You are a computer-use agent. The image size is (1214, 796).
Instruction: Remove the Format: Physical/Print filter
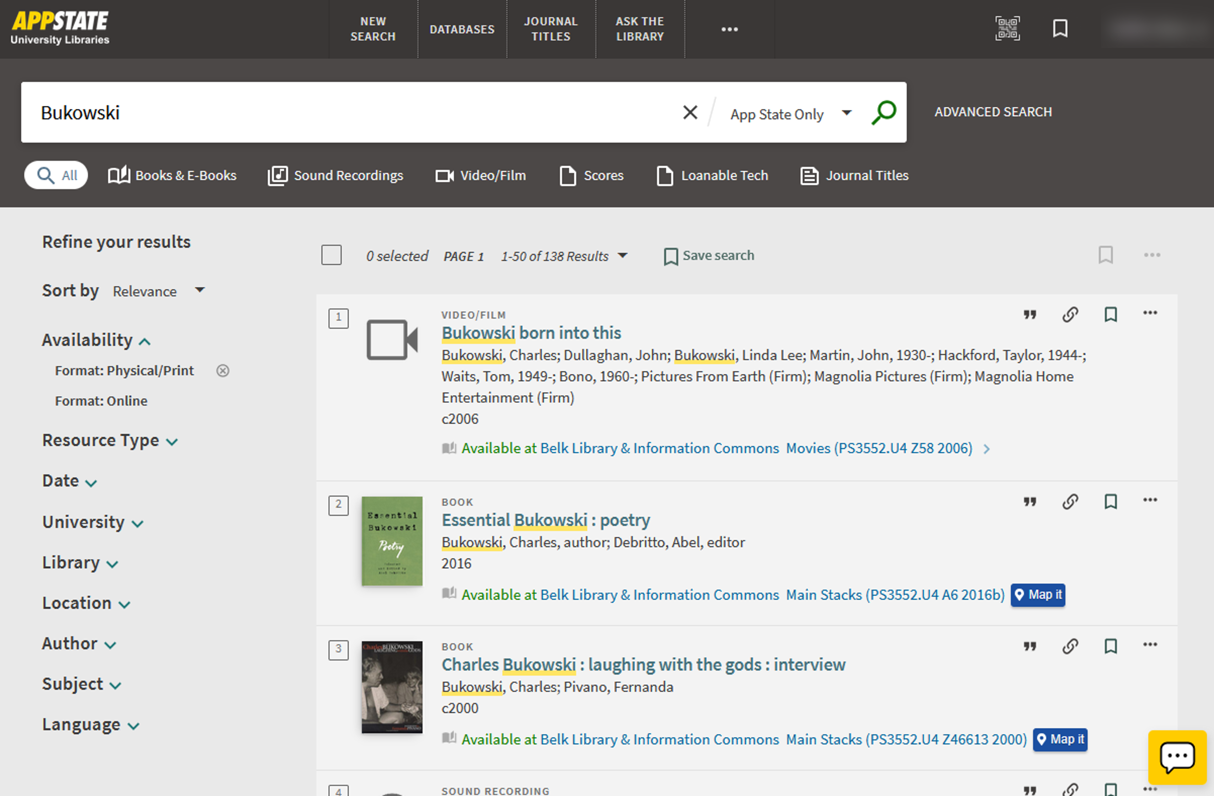pos(223,371)
